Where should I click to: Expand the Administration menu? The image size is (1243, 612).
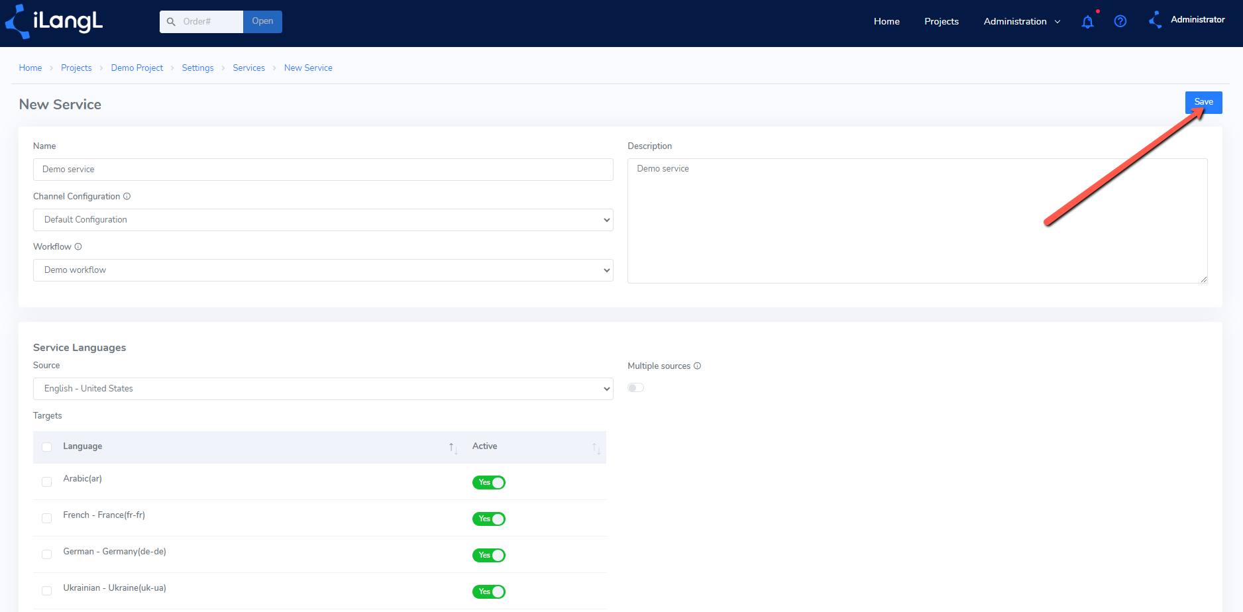coord(1022,22)
